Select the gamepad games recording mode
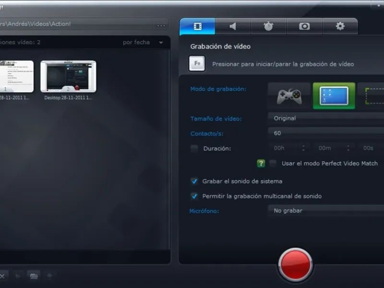 pos(289,96)
